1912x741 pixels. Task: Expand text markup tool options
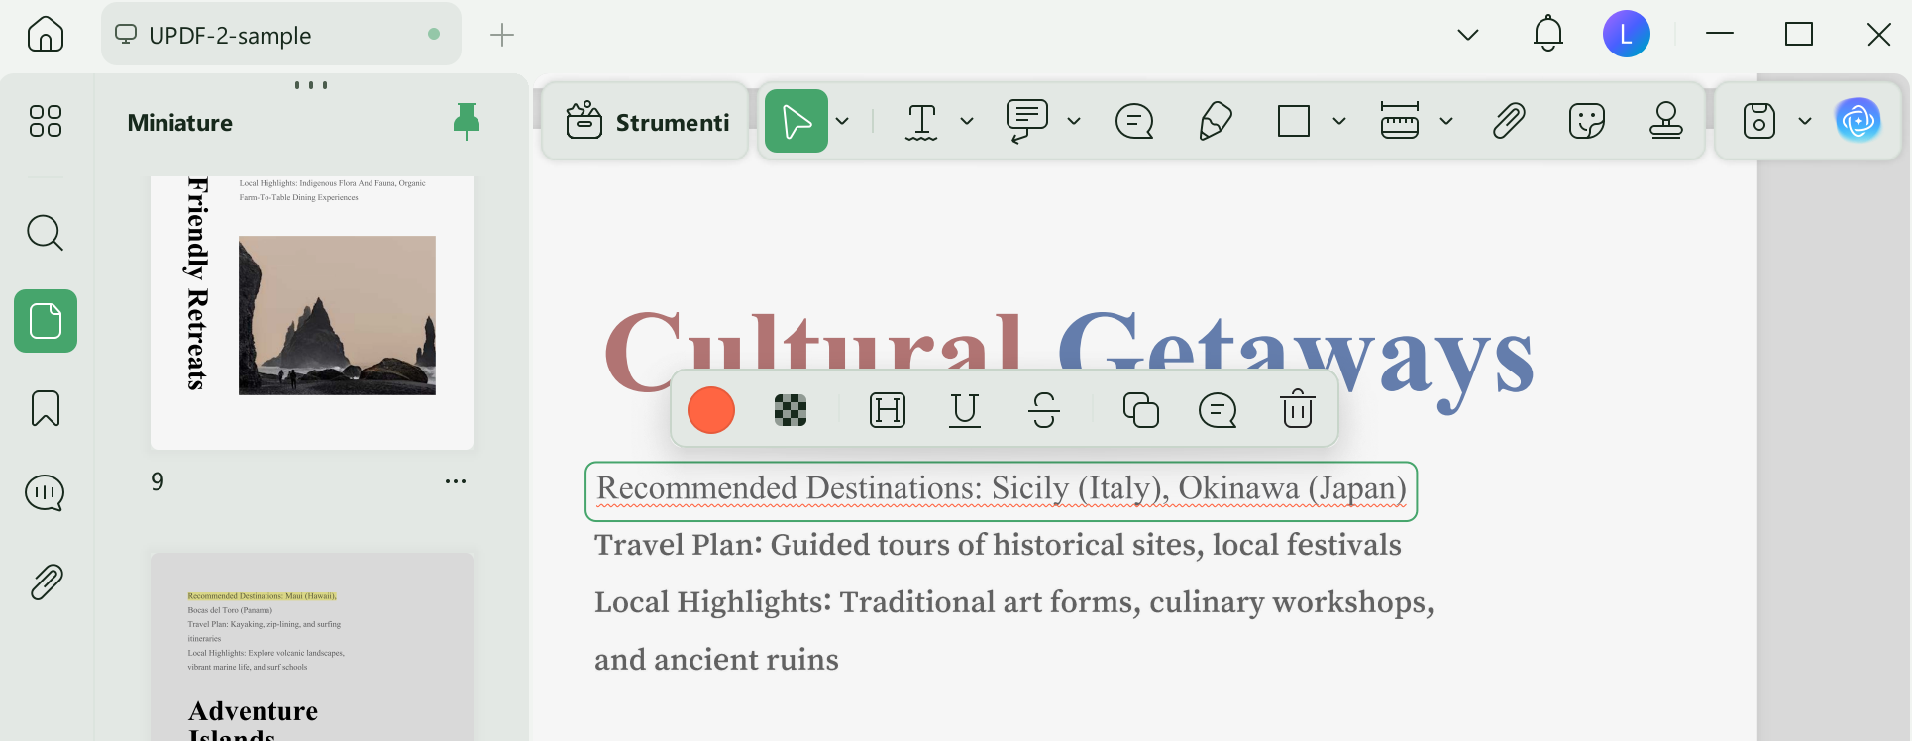(x=967, y=121)
